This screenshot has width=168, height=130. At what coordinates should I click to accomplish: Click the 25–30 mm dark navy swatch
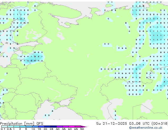tap(54, 127)
